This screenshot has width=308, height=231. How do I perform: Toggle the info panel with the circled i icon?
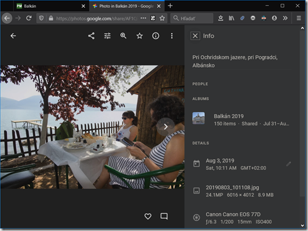click(x=156, y=36)
